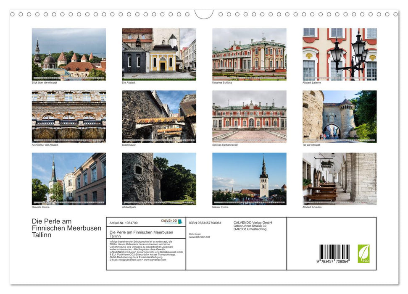Click the title 'Die Perle am Finnischen Meerbusen Tallinn'
Image resolution: width=408 pixels, height=294 pixels.
66,228
